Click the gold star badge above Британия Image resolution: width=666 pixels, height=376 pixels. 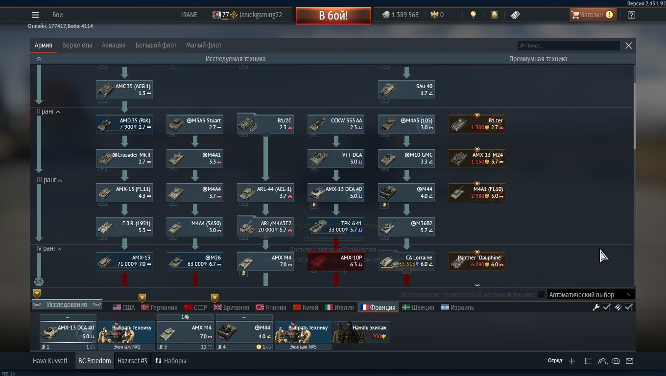(214, 298)
